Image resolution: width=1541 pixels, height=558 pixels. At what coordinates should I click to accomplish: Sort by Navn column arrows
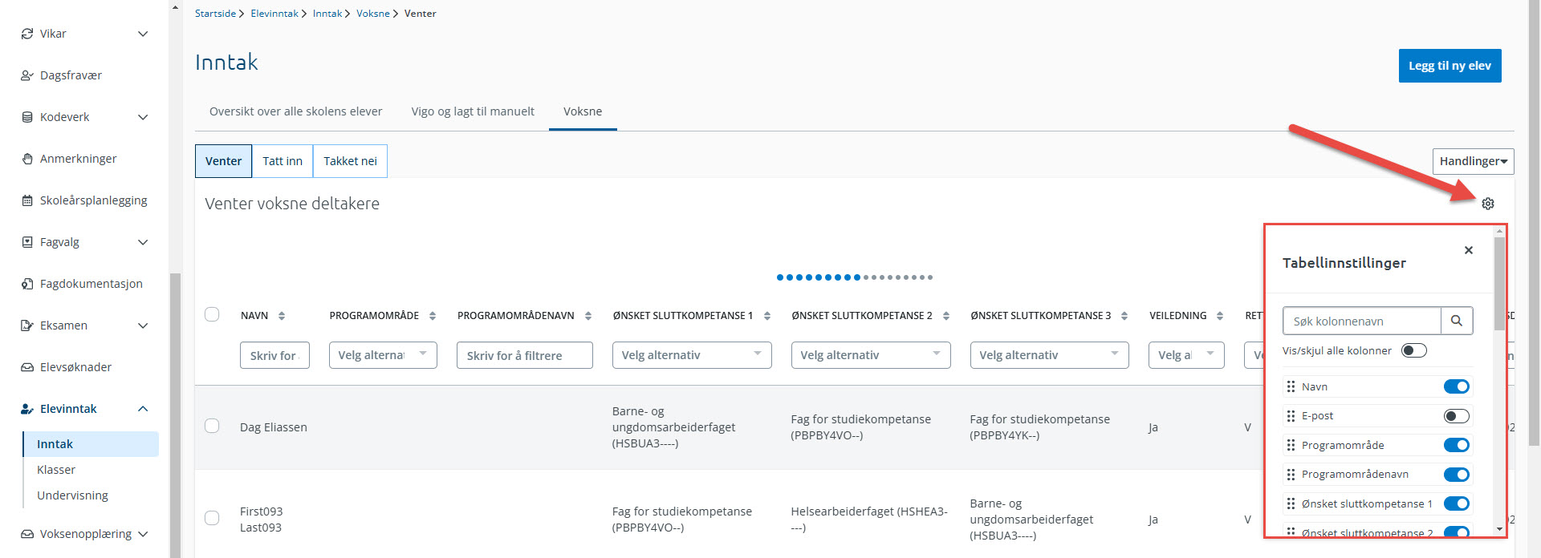282,316
